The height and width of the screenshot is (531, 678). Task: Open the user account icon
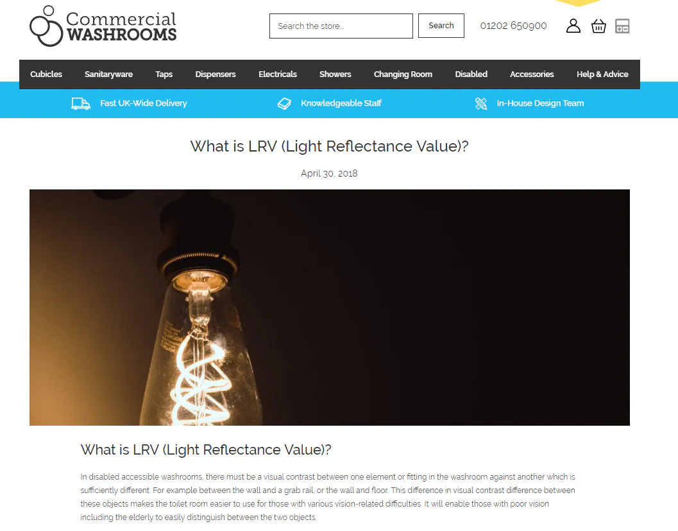pyautogui.click(x=573, y=26)
